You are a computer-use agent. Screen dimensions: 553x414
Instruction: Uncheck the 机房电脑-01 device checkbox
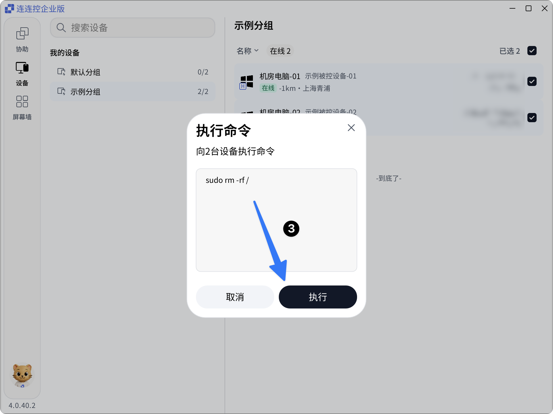pyautogui.click(x=532, y=81)
